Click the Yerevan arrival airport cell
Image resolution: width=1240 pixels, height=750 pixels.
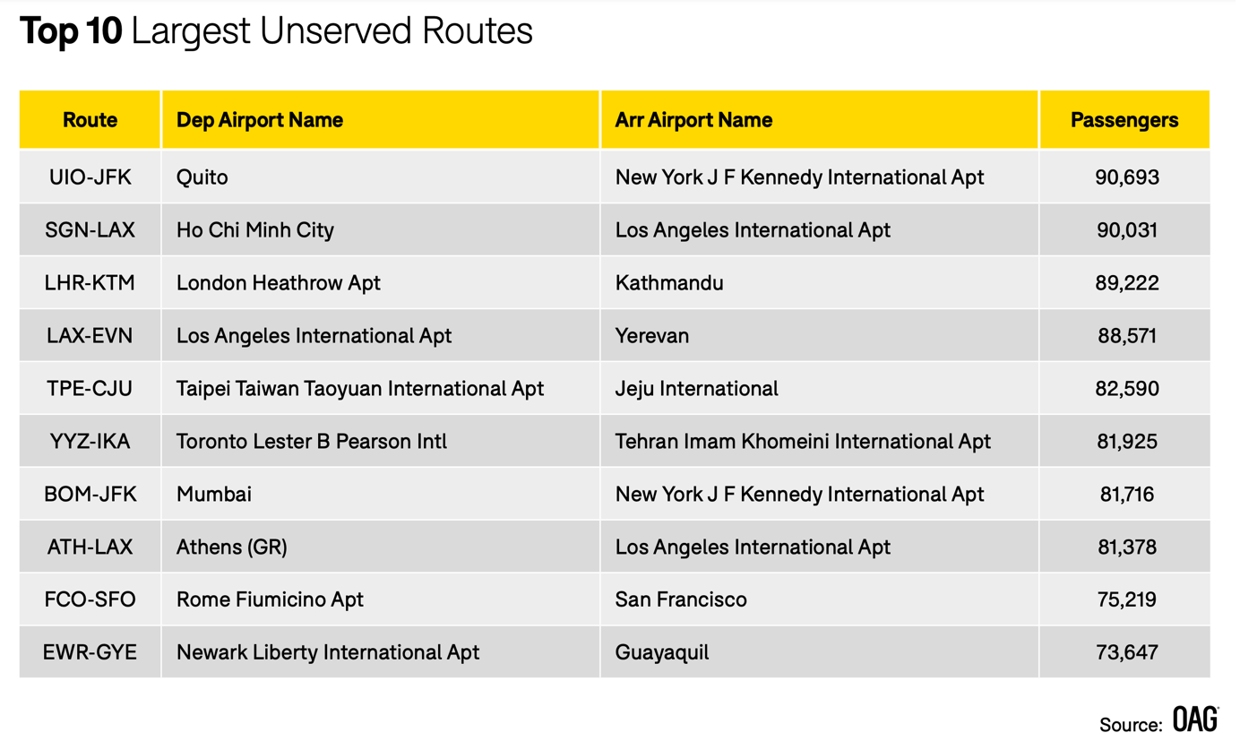click(x=652, y=336)
